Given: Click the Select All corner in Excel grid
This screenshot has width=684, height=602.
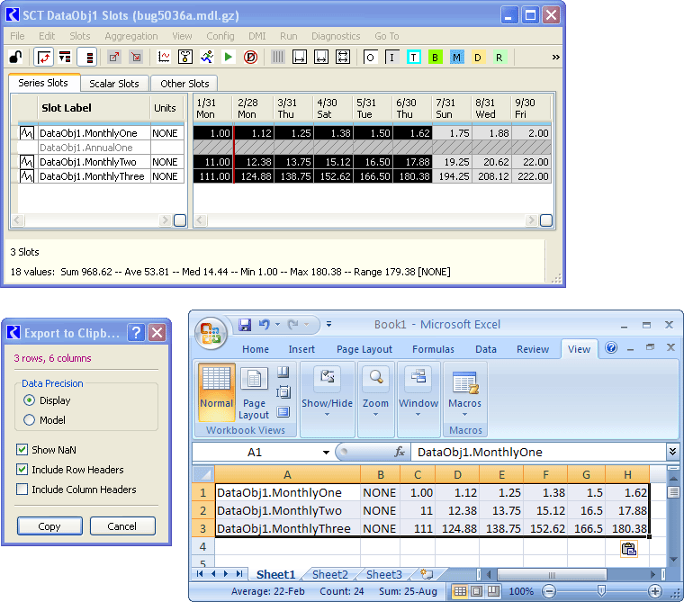Looking at the screenshot, I should [203, 474].
